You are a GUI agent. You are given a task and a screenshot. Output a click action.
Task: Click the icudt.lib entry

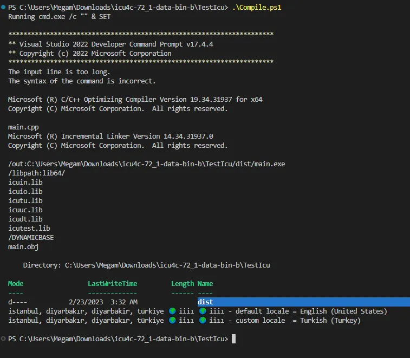pyautogui.click(x=25, y=219)
